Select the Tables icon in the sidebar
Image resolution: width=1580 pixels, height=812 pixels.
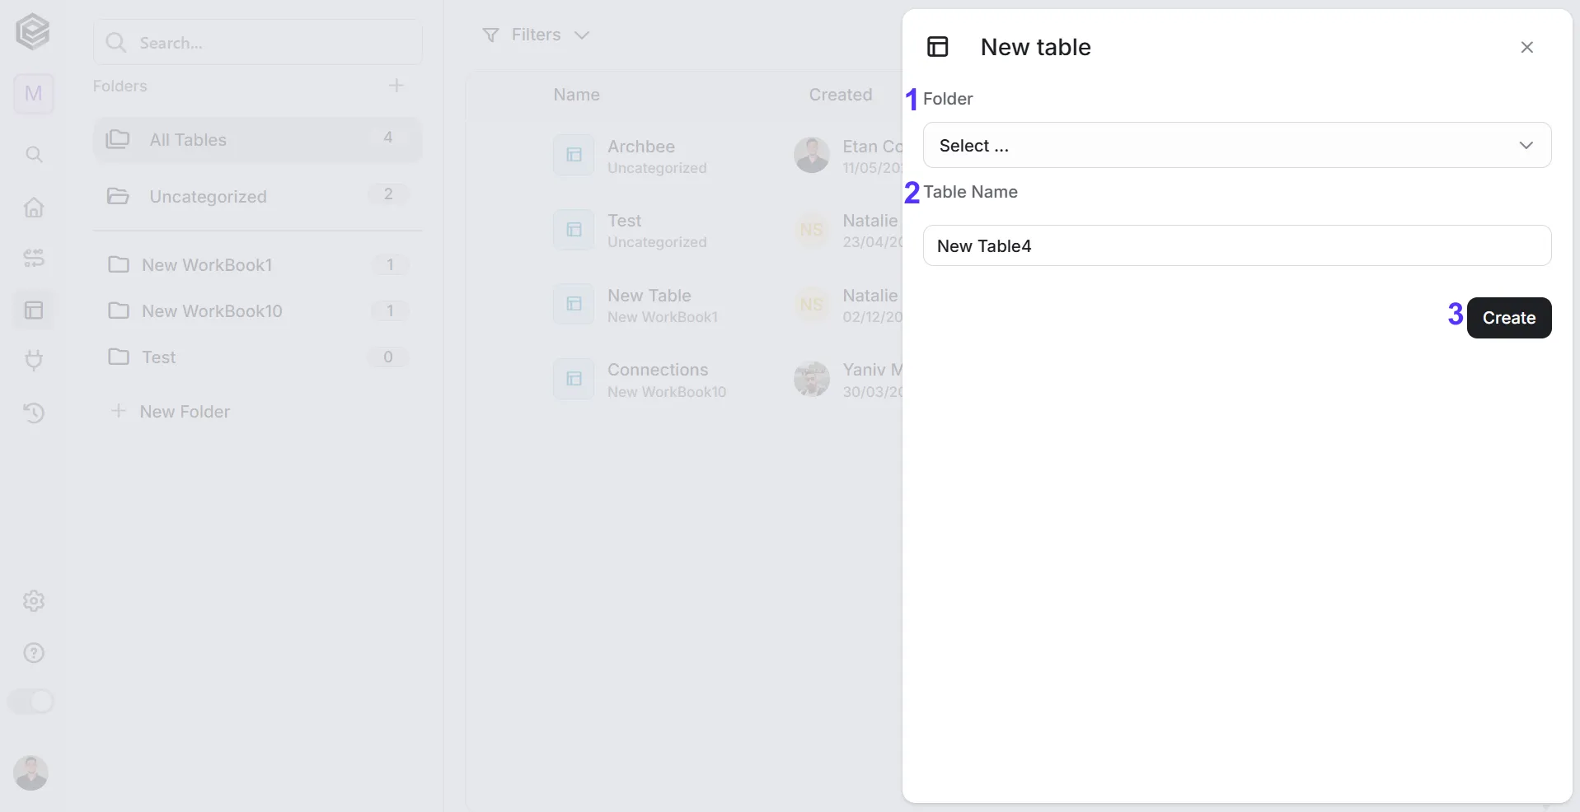pos(34,310)
